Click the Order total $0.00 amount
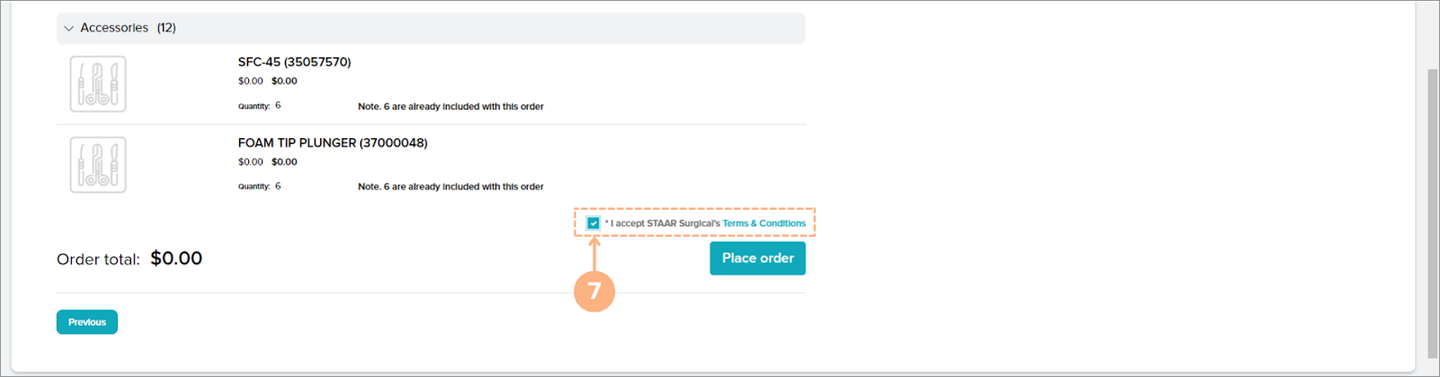This screenshot has width=1440, height=377. 176,259
